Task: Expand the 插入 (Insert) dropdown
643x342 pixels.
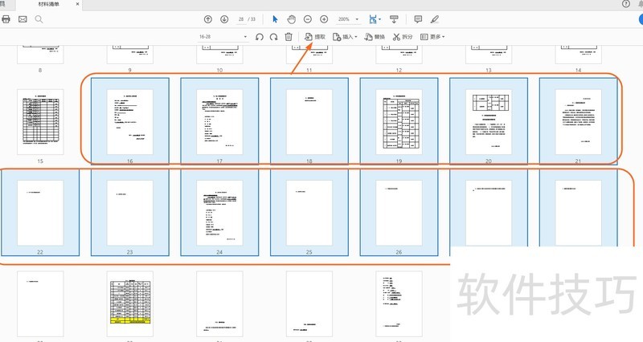Action: click(346, 37)
